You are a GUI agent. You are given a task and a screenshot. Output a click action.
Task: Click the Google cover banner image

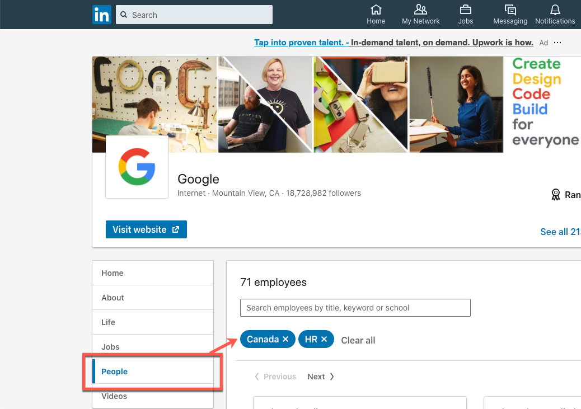(336, 105)
